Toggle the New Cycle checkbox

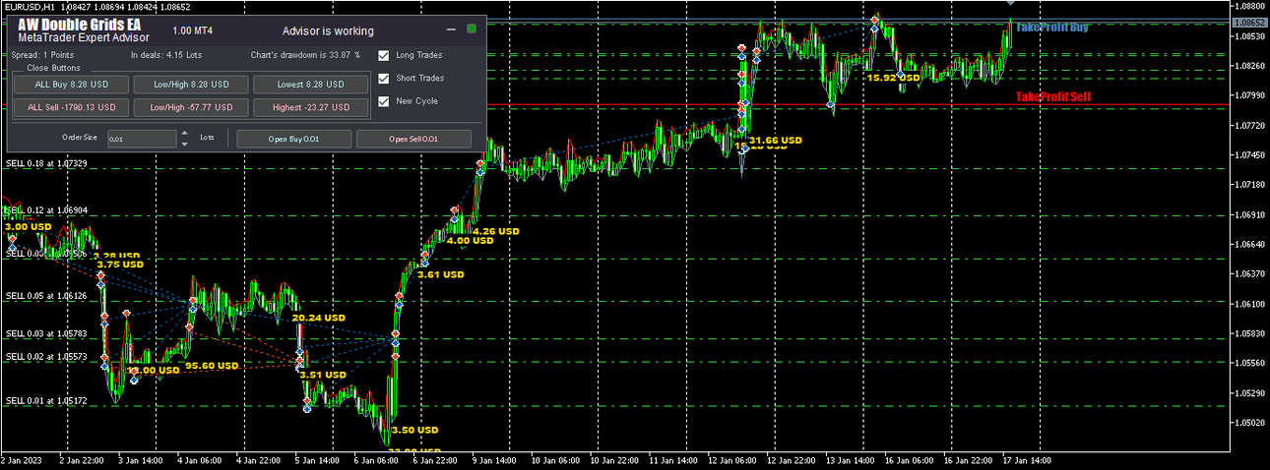tap(384, 101)
